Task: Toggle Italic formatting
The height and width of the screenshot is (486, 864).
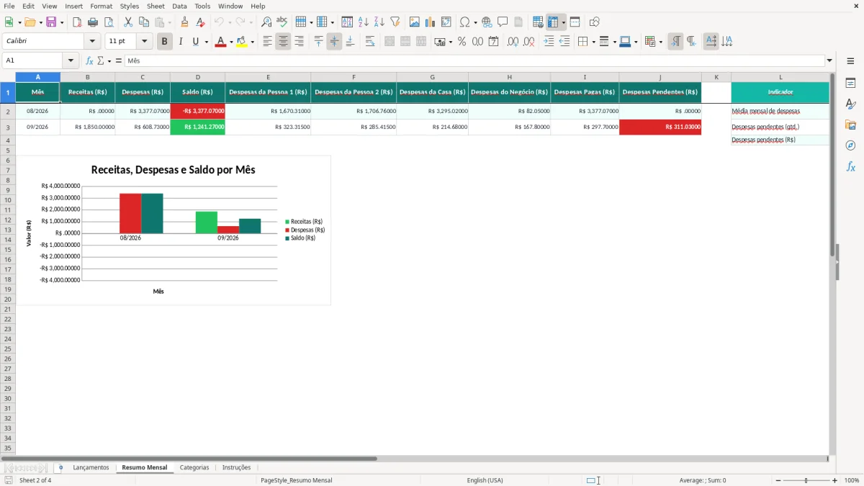Action: click(180, 42)
